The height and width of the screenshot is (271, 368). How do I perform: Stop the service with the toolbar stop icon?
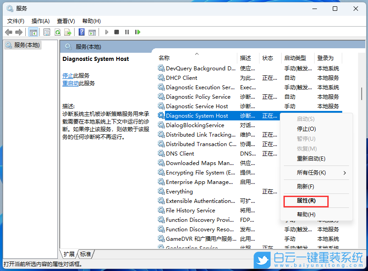click(x=116, y=32)
